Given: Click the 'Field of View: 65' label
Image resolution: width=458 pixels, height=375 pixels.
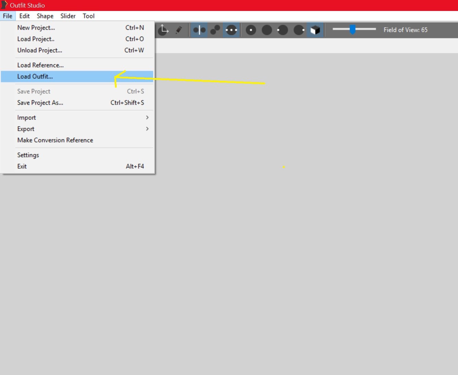Looking at the screenshot, I should (406, 30).
